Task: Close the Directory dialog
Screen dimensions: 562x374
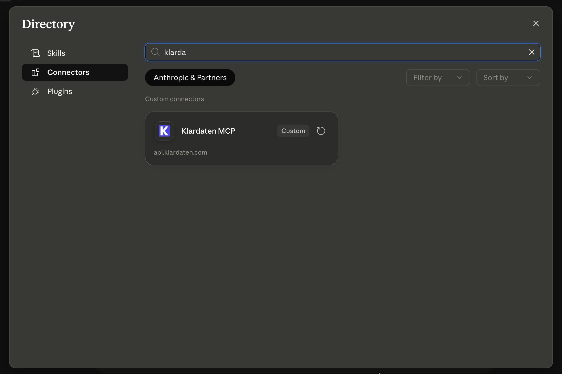Action: tap(536, 24)
